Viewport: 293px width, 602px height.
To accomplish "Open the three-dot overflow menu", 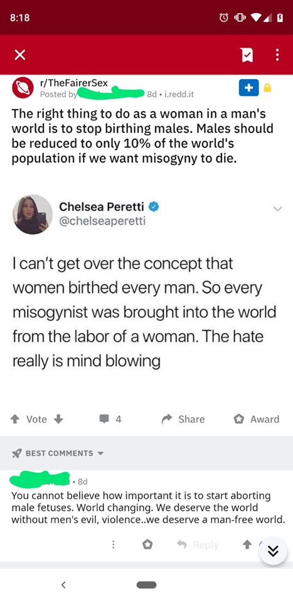I will coord(277,56).
